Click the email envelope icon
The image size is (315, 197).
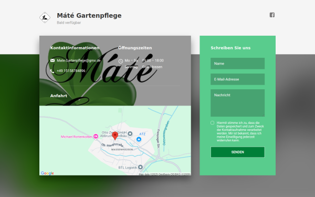[x=52, y=60]
